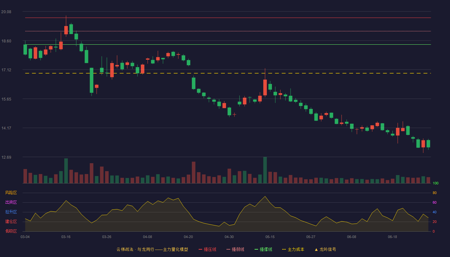Toggle the 云梯战法 主力量化模型 legend entry
450x257 pixels.
[152, 249]
